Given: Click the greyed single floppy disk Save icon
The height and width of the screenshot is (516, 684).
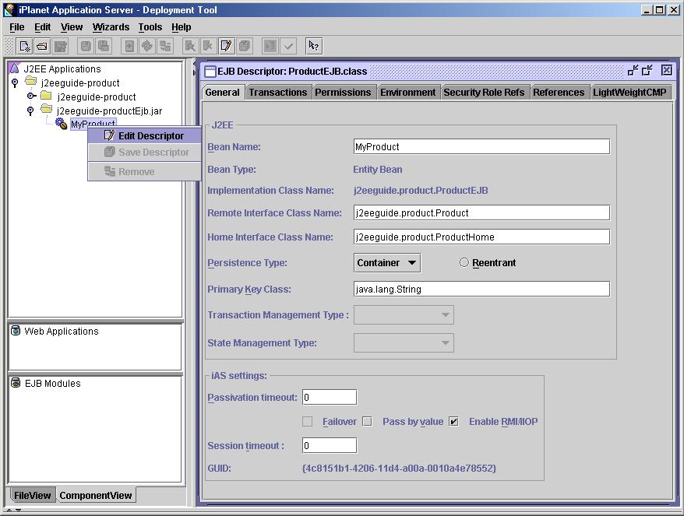Looking at the screenshot, I should point(86,46).
